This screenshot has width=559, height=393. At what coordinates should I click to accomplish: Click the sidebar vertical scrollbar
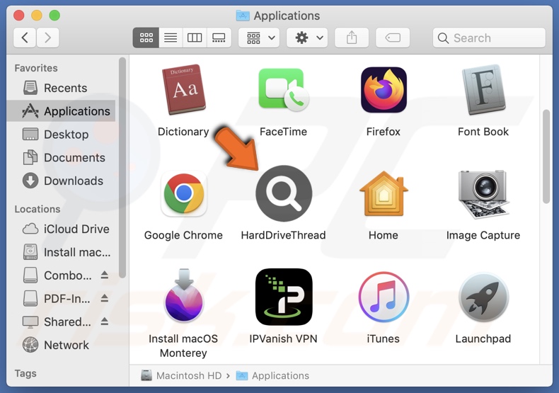point(122,167)
